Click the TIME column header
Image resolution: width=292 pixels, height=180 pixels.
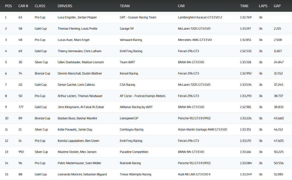pos(244,6)
